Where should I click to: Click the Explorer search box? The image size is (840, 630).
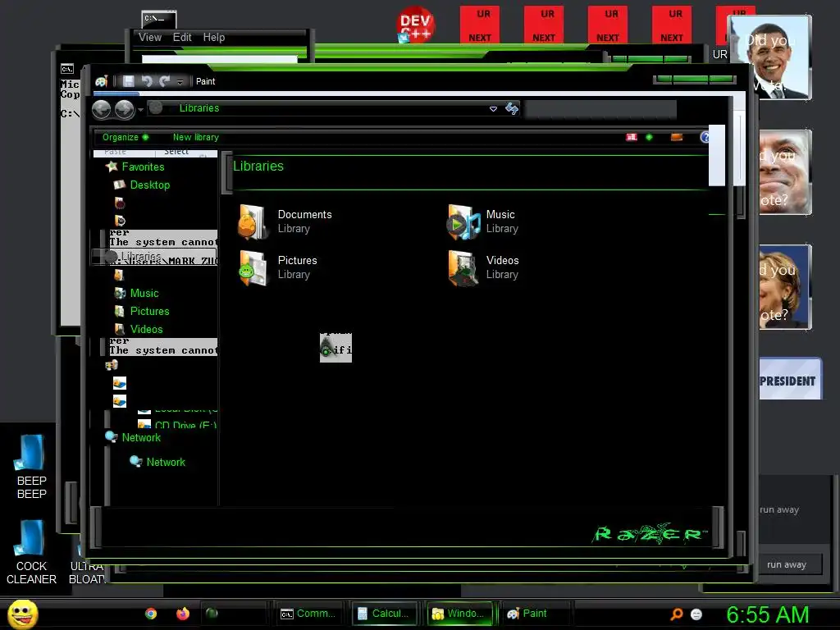click(600, 109)
